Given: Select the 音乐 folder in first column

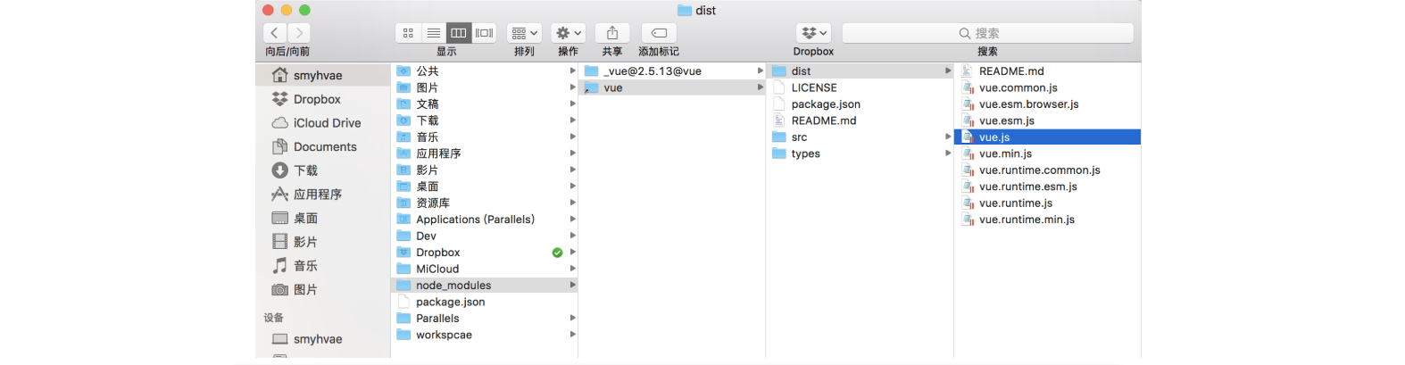Looking at the screenshot, I should point(484,137).
